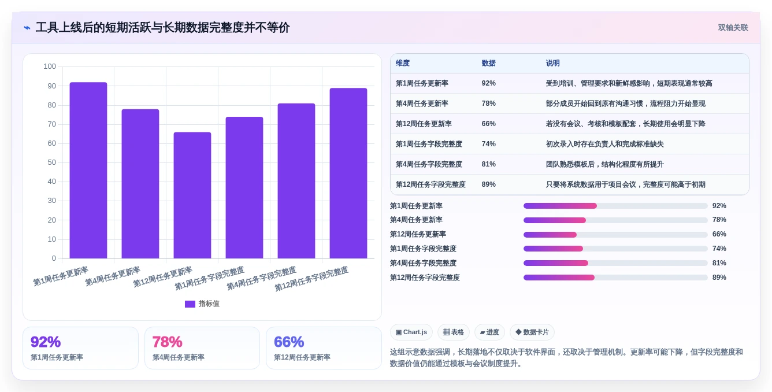Click the 第4周任务字段完整度 progress bar
Image resolution: width=772 pixels, height=392 pixels.
[x=615, y=263]
